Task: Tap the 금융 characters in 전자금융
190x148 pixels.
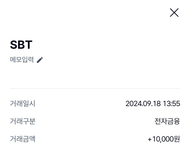Action: point(174,121)
